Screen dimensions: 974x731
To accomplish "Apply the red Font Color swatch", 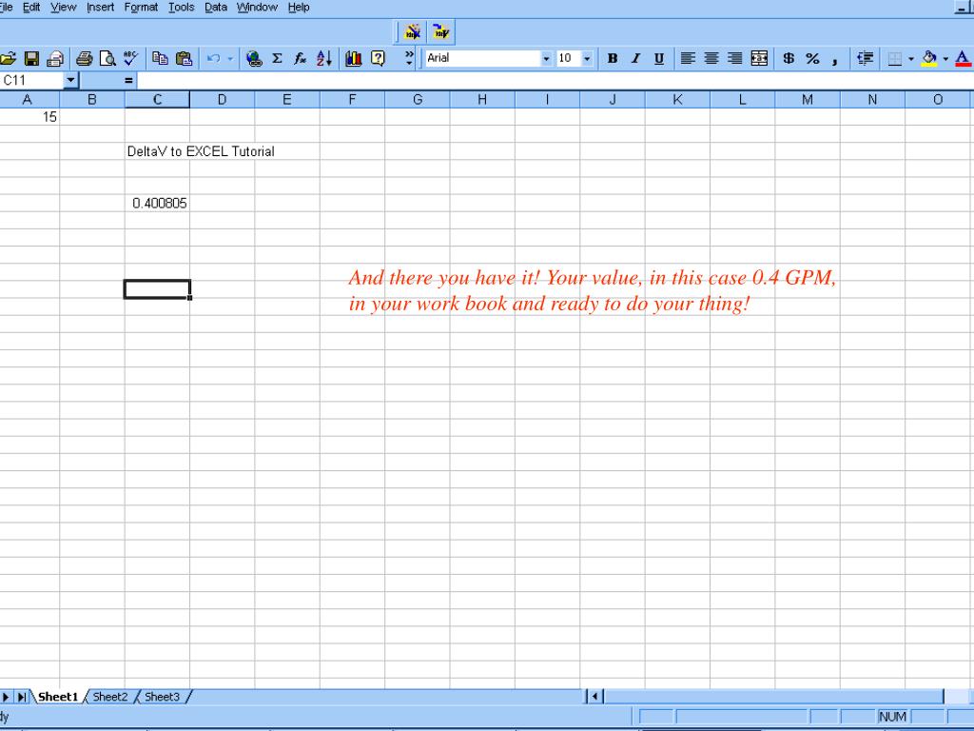I will tap(963, 58).
